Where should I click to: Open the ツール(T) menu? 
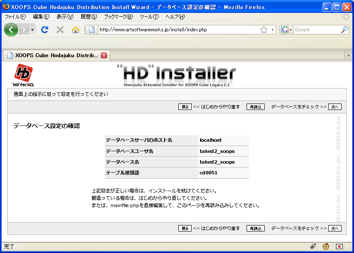pyautogui.click(x=149, y=17)
